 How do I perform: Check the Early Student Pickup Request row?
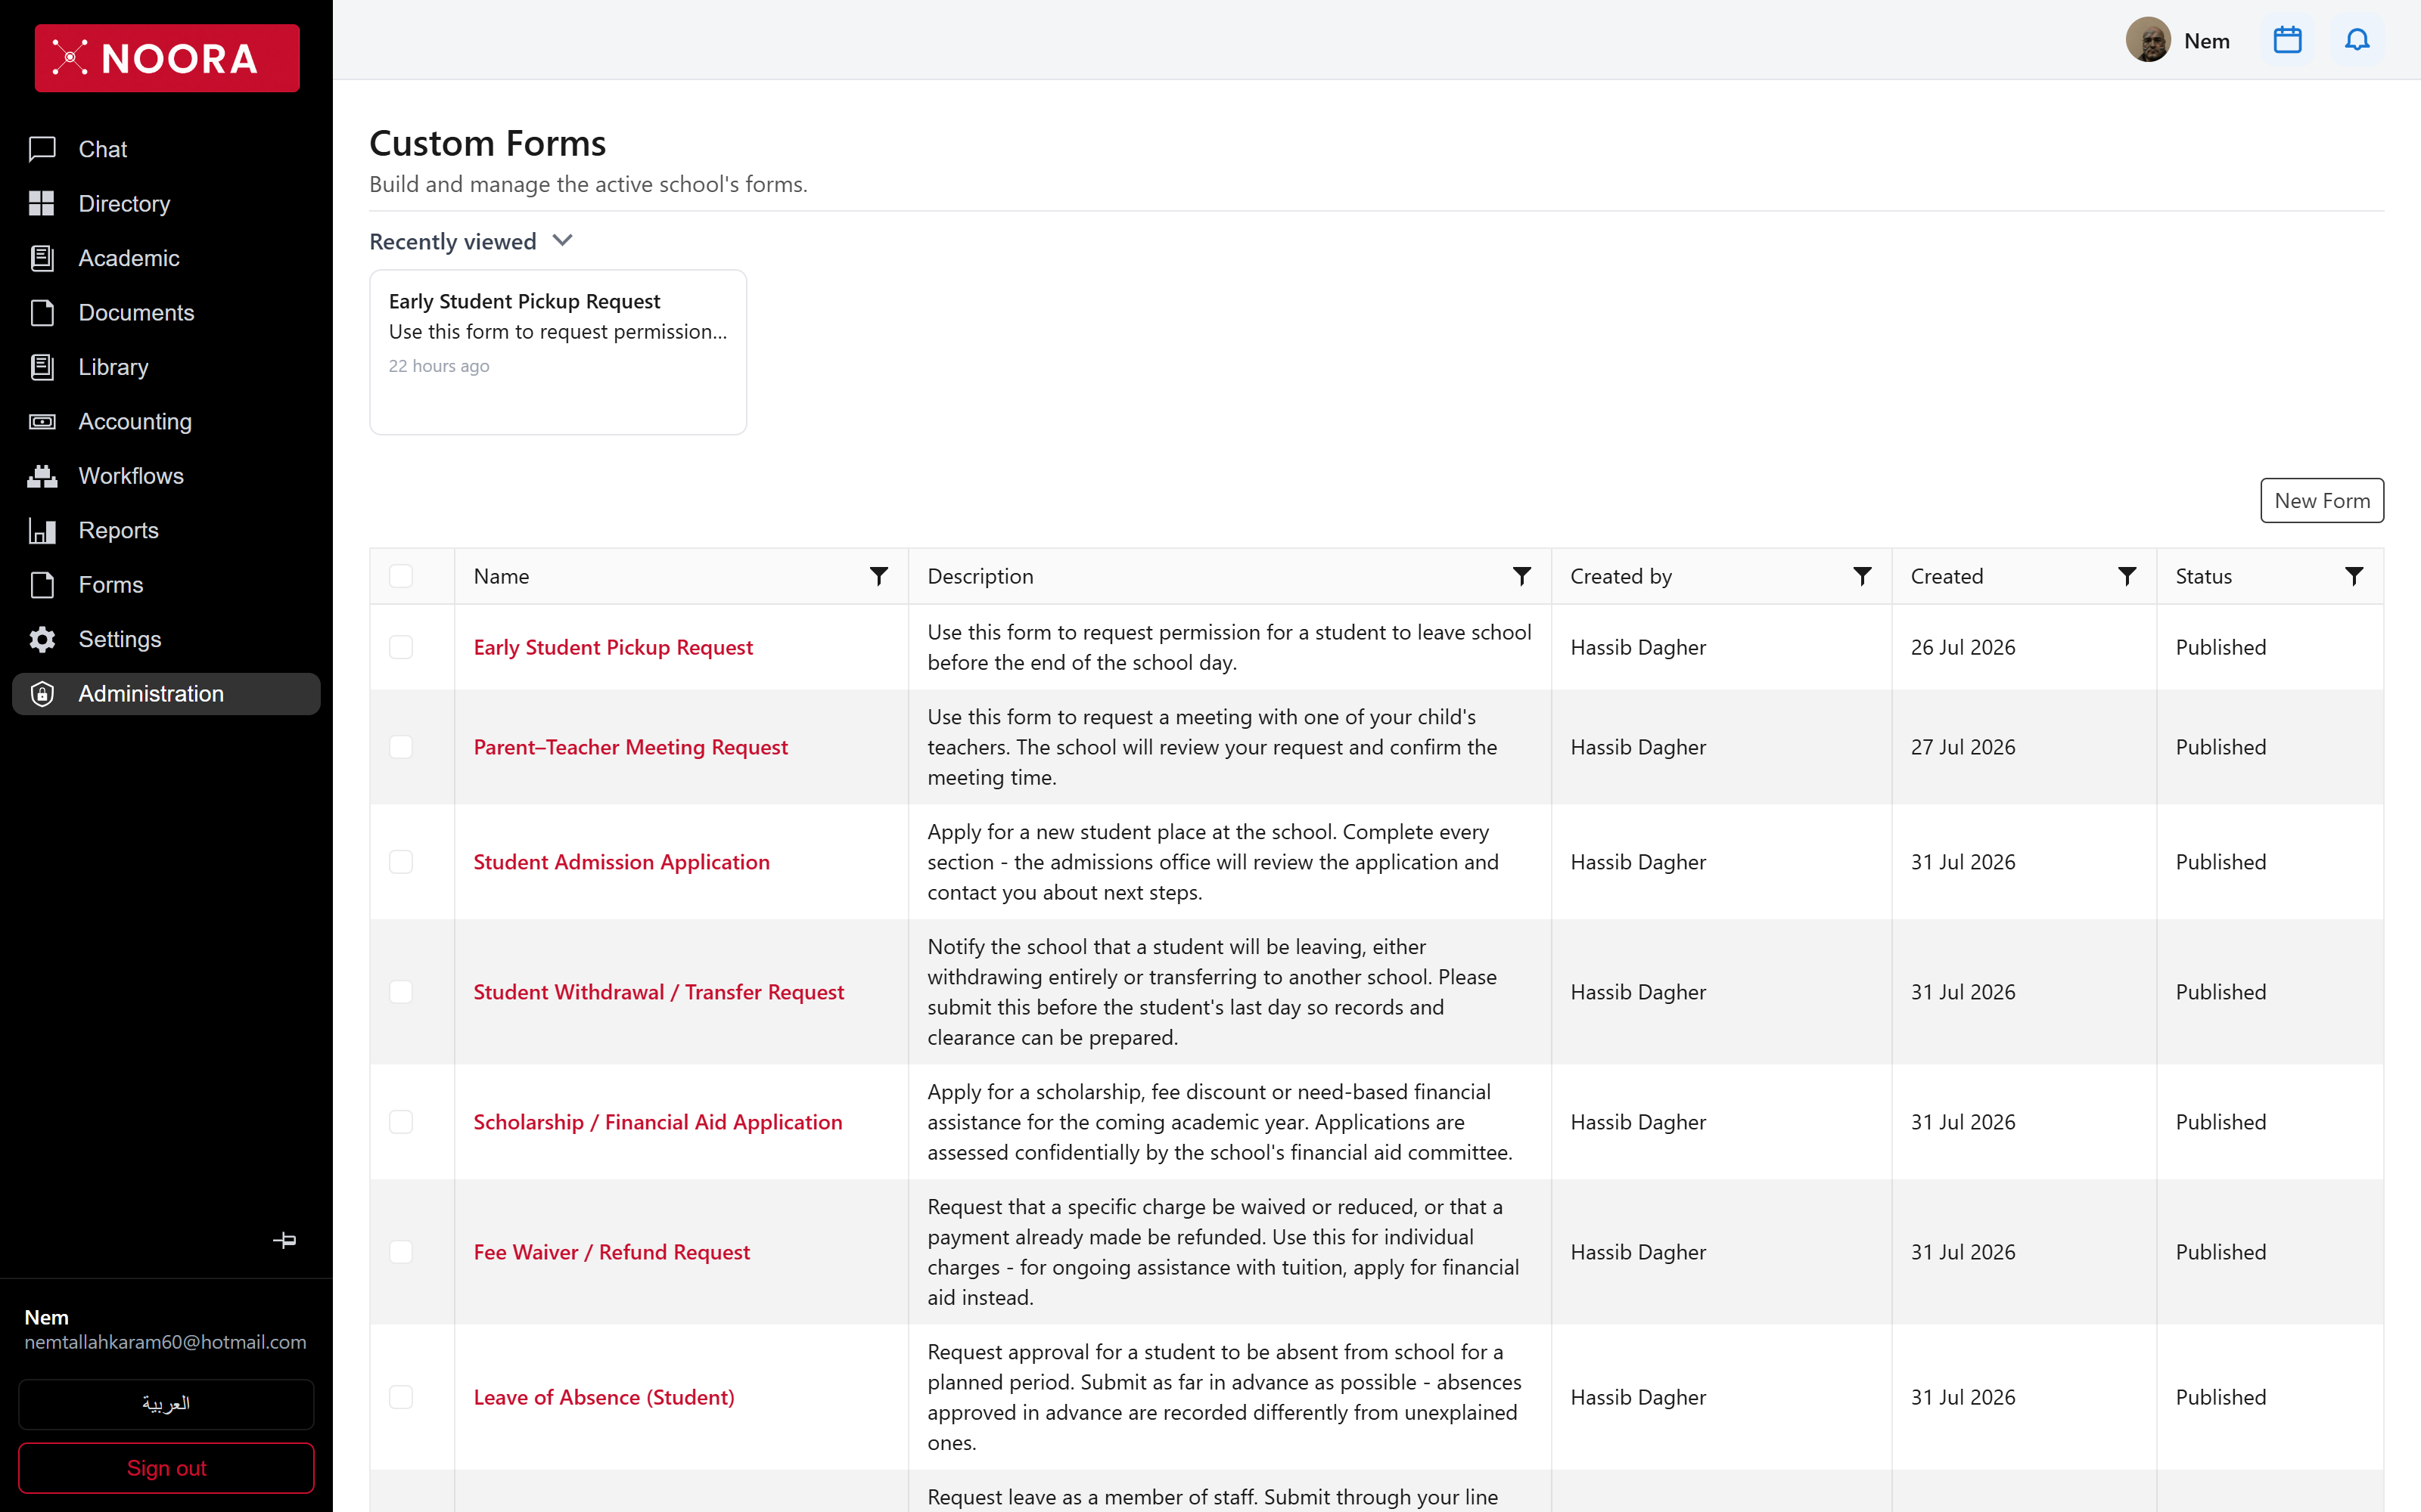(401, 647)
